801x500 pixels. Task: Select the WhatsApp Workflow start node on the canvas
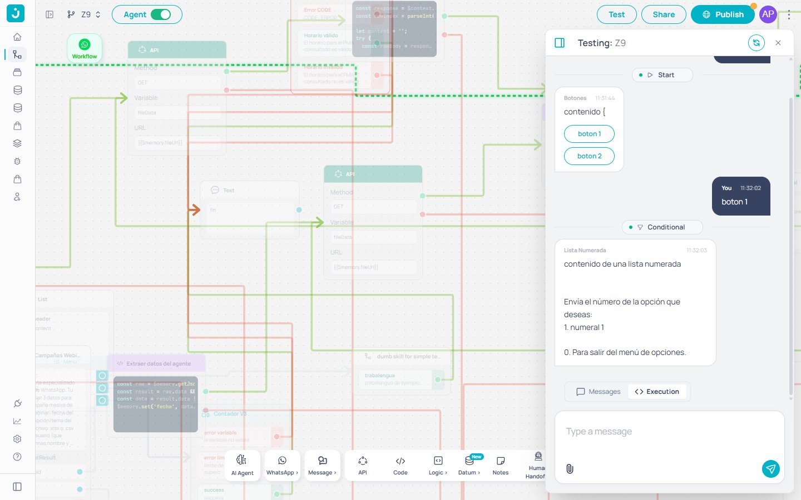[85, 48]
